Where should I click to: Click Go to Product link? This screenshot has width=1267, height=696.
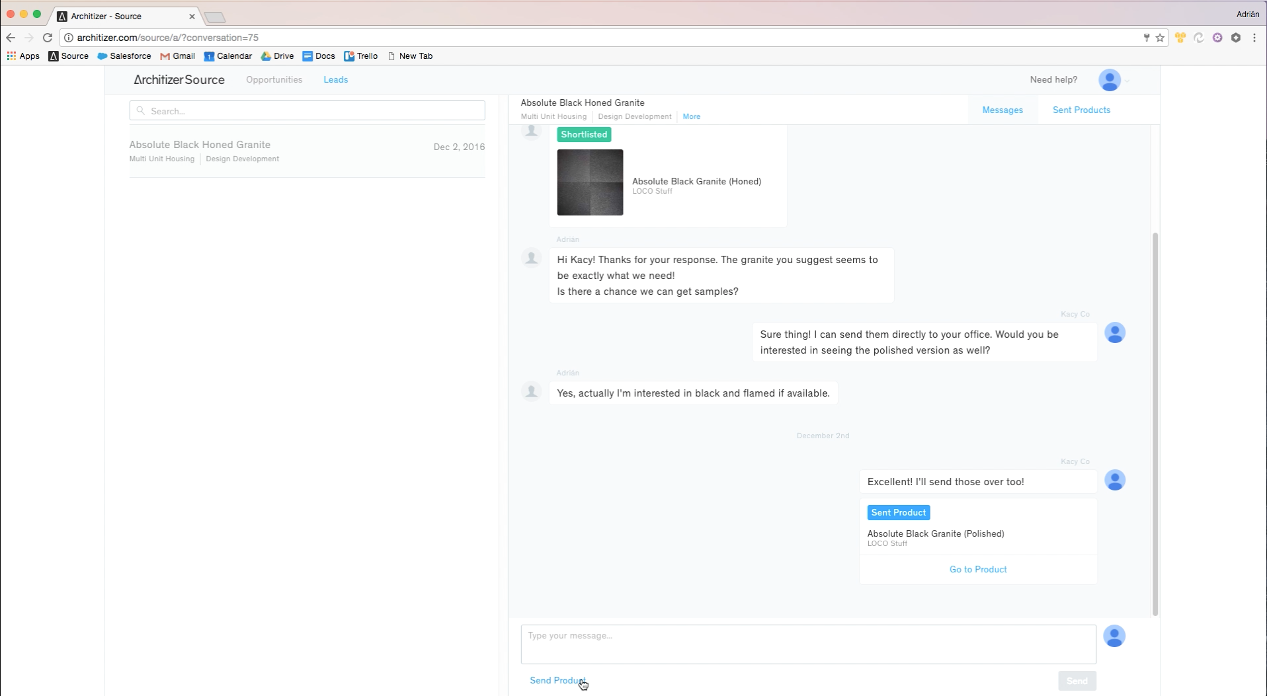click(977, 569)
